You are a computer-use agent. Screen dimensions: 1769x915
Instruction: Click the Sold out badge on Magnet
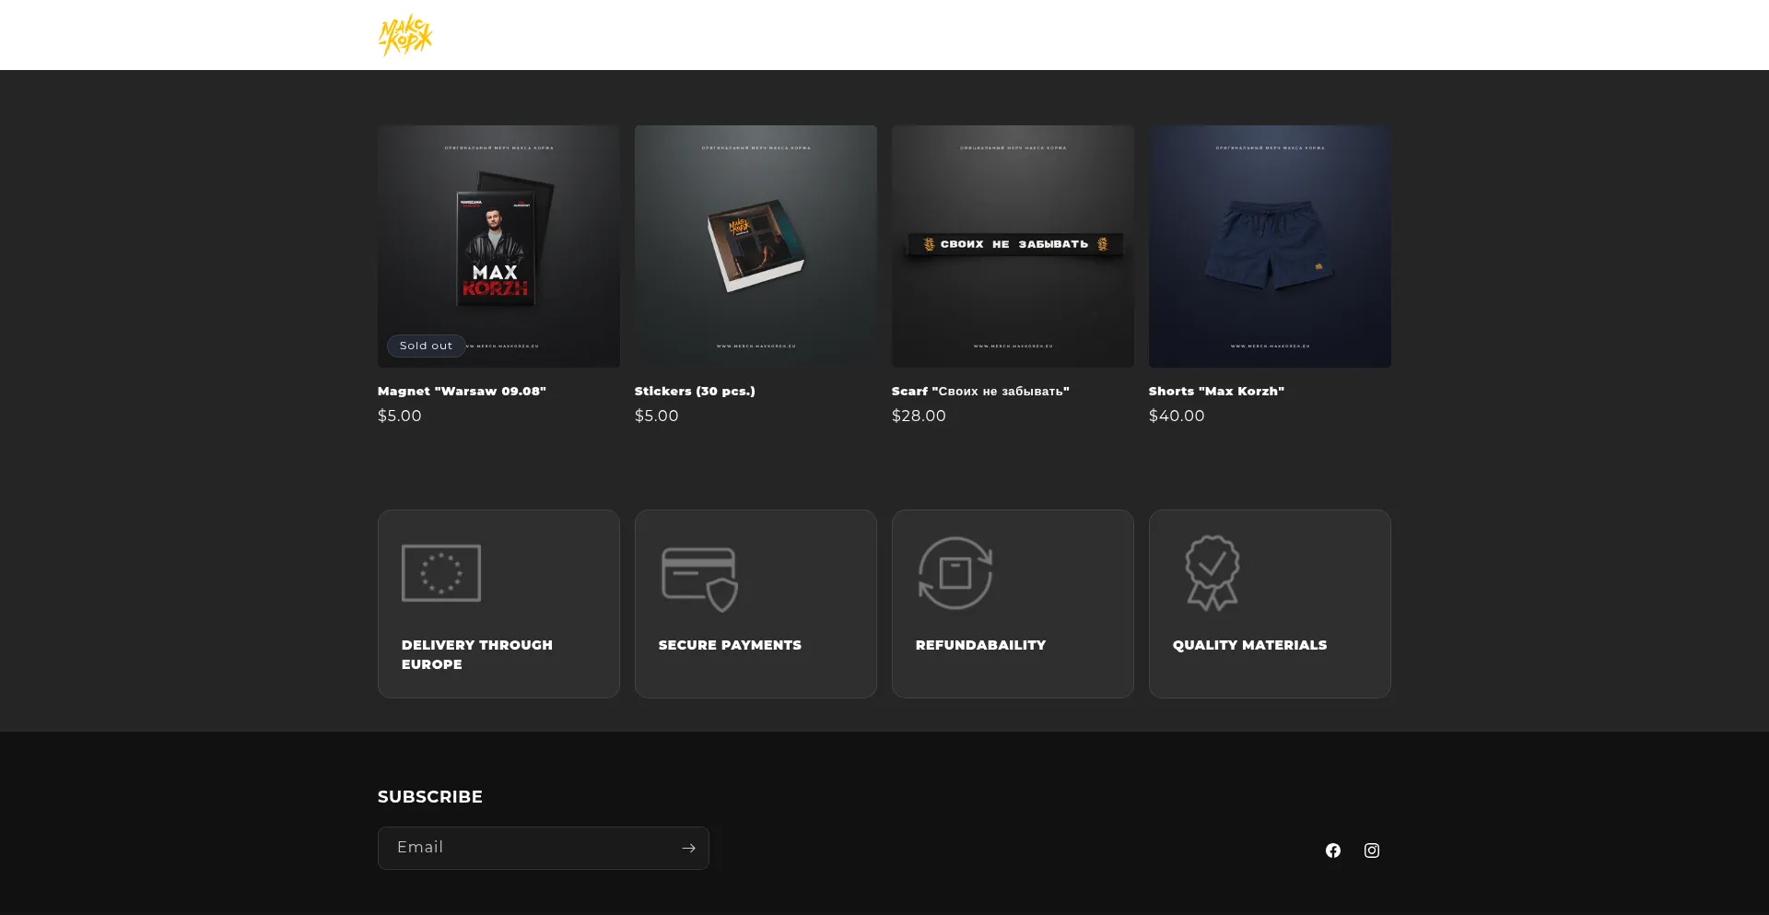[426, 346]
